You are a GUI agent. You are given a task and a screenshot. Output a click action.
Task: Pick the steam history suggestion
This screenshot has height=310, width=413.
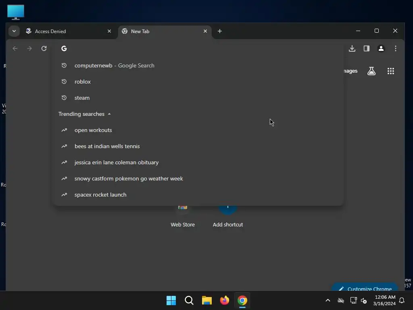pyautogui.click(x=198, y=98)
